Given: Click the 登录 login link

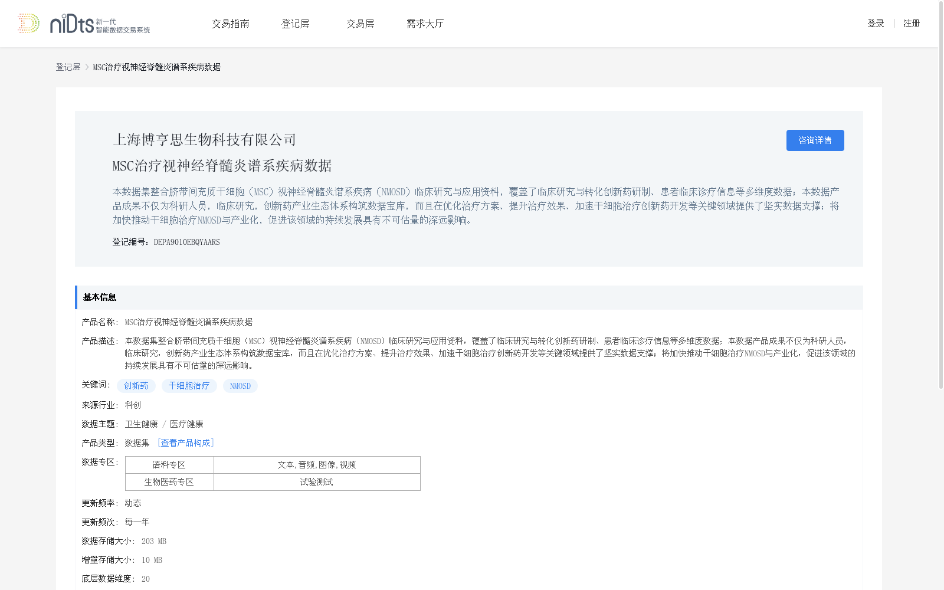Looking at the screenshot, I should click(876, 24).
